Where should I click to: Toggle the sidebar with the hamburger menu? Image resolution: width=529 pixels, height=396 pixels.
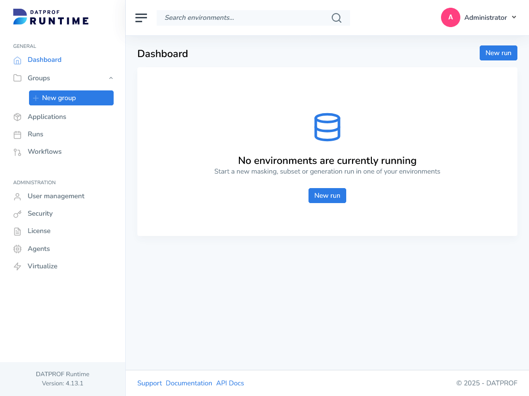141,17
